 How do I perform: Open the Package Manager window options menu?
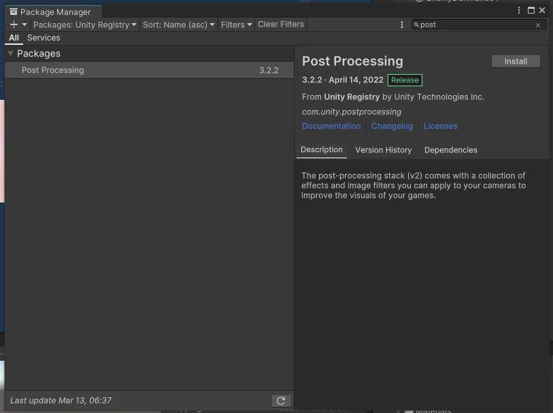(x=519, y=10)
